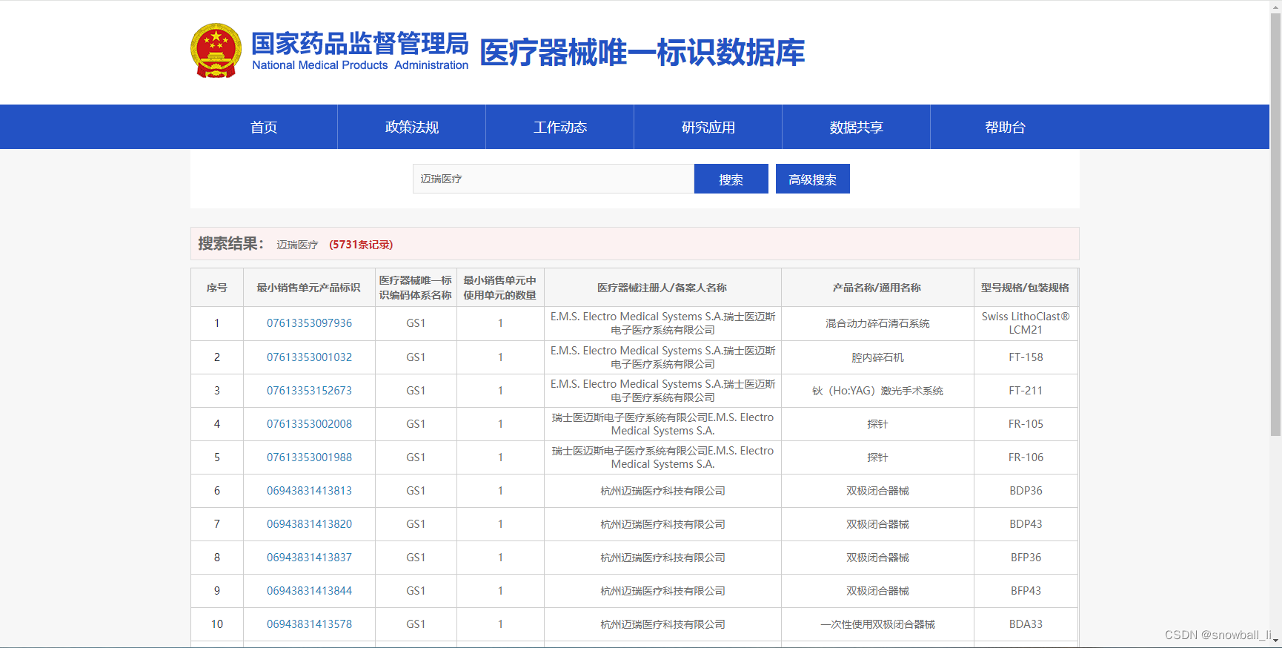Image resolution: width=1282 pixels, height=648 pixels.
Task: Click the 混合动力碎石清石系统 cell
Action: click(x=877, y=323)
